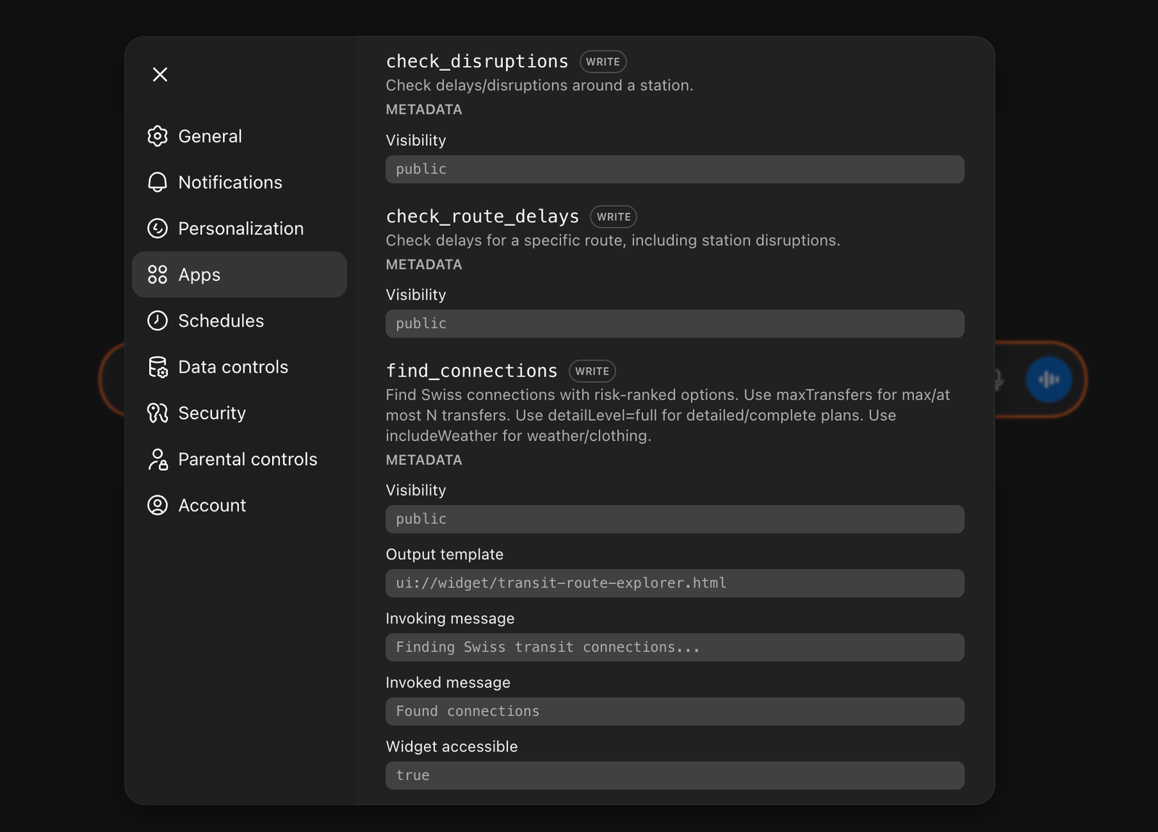Click the check_disruptions WRITE badge

603,62
